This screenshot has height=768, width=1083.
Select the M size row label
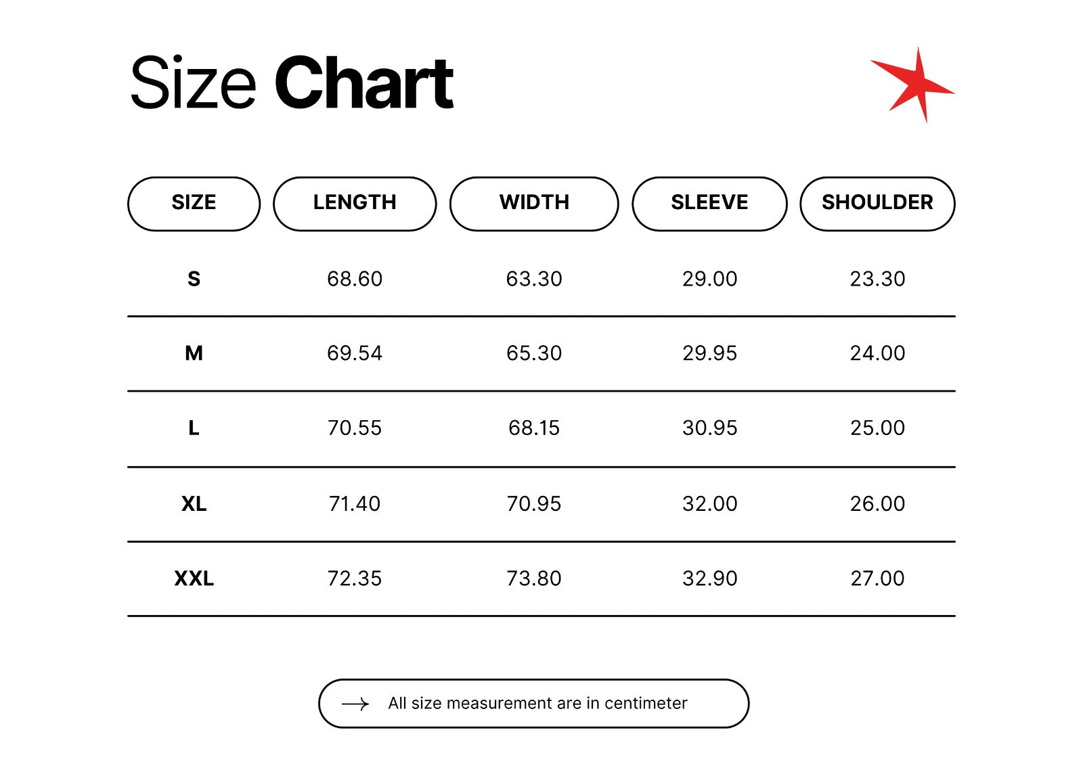tap(194, 353)
